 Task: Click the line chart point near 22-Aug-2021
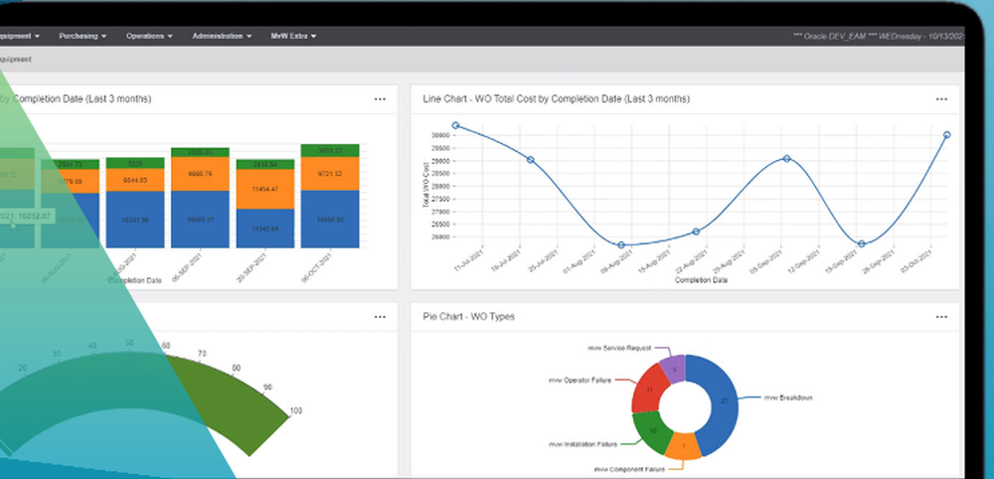(696, 232)
